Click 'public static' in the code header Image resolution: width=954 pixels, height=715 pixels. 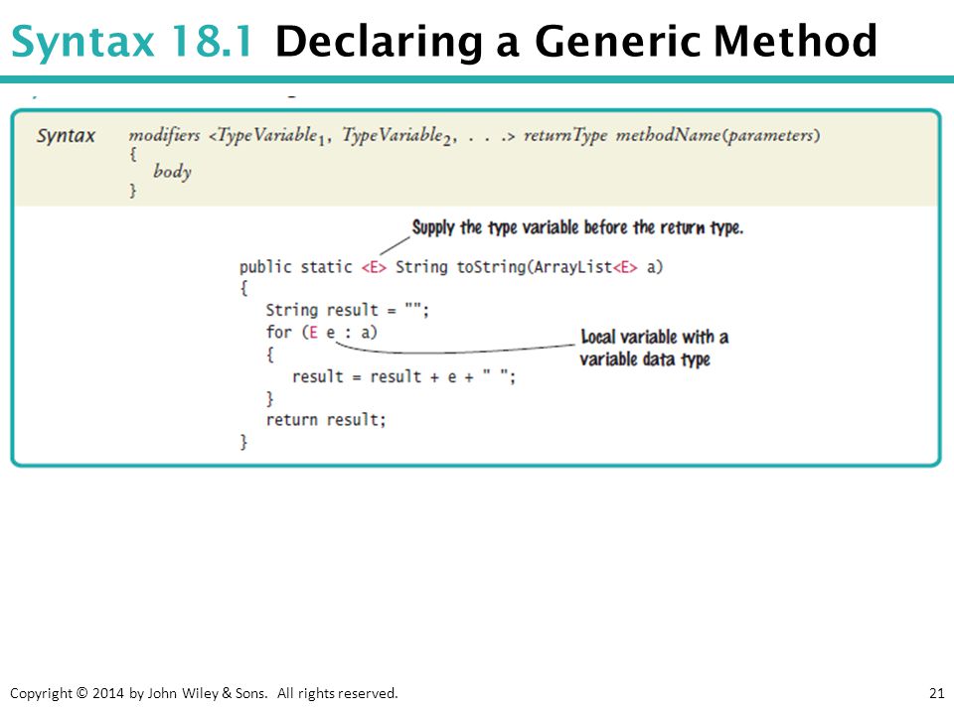(296, 267)
